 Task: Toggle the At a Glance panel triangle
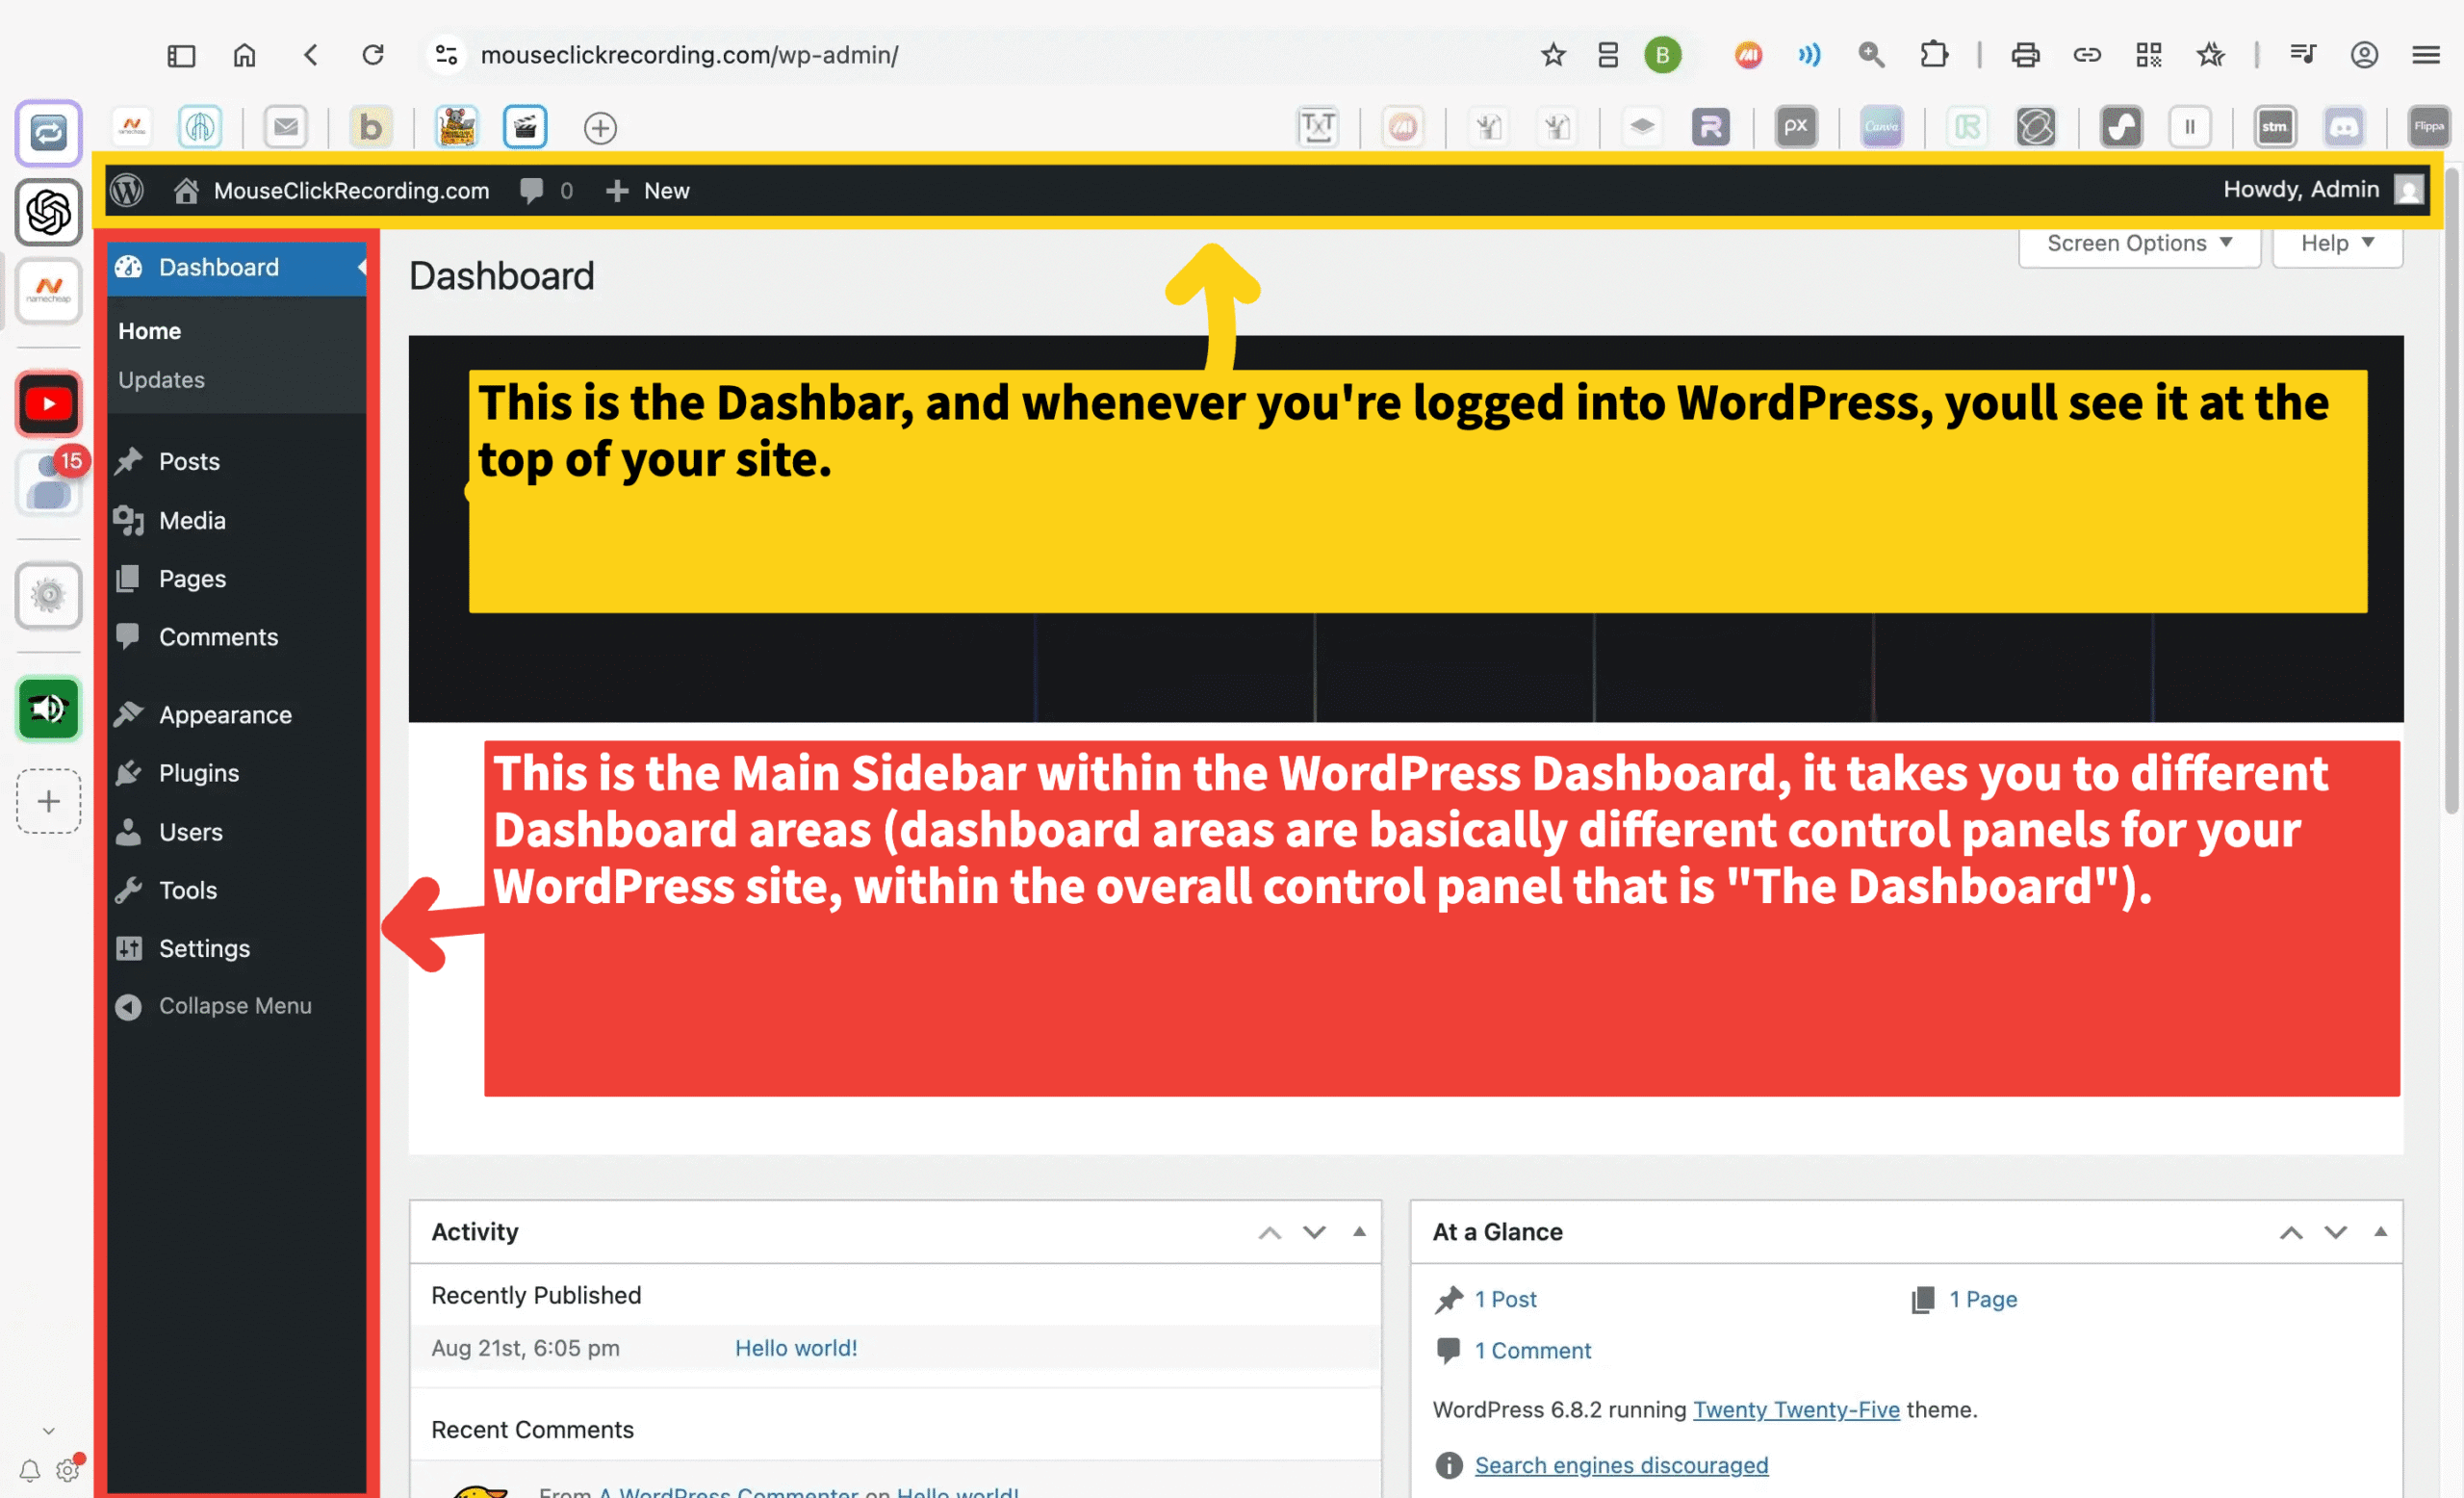point(2380,1232)
